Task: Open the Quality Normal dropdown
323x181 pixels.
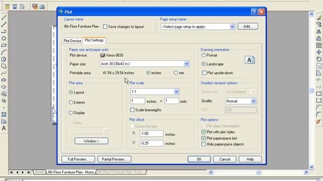Action: (x=253, y=101)
